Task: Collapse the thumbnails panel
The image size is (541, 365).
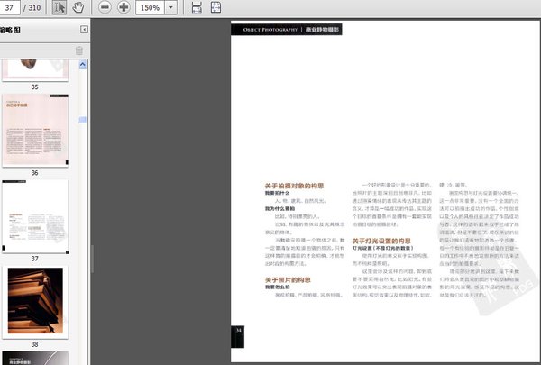Action: 82,31
